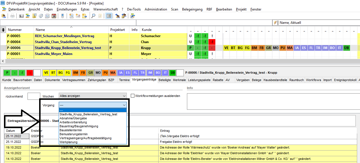Click the stacked colored bars toolbar icon
Screen dimensions: 360x163
point(28,16)
